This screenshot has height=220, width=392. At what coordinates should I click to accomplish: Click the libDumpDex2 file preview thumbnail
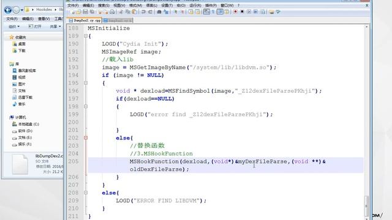tap(20, 164)
